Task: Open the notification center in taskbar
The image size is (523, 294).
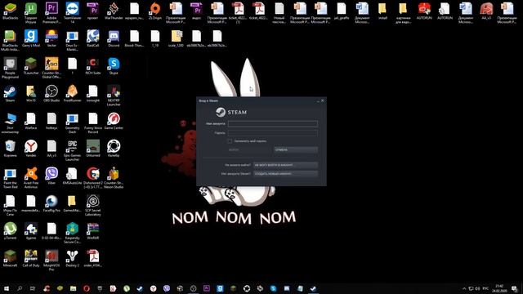Action: point(514,288)
